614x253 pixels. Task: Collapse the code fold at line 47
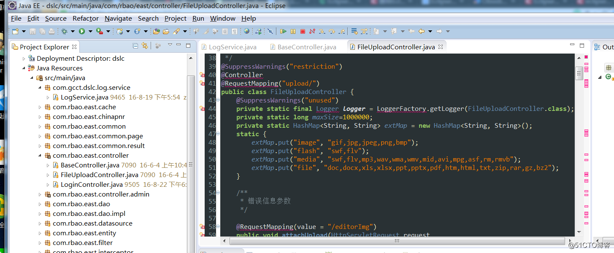[218, 134]
